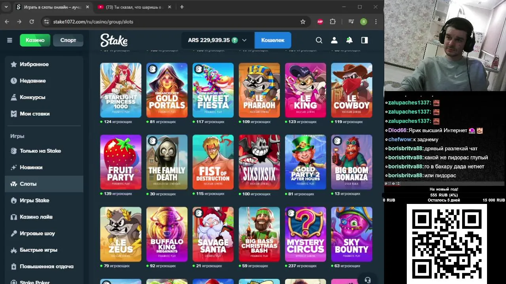This screenshot has width=506, height=284.
Task: Reload the page
Action: pos(32,22)
